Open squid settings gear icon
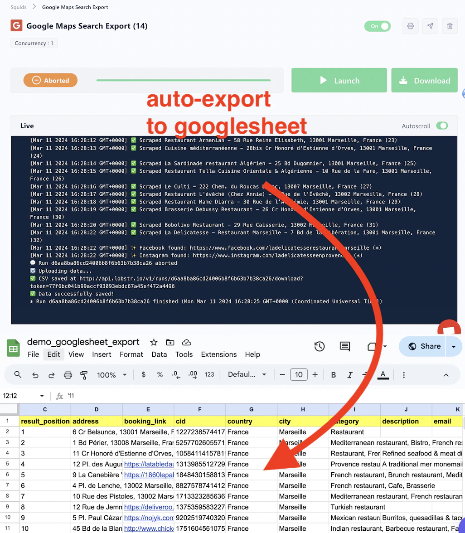Screen dimensions: 465x533 click(410, 26)
